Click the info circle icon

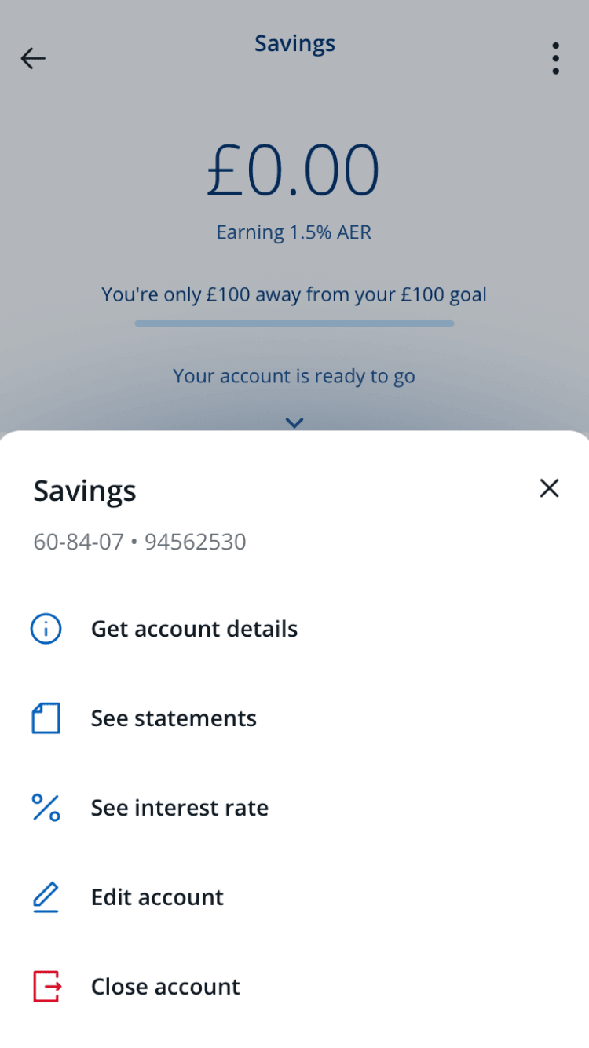46,629
